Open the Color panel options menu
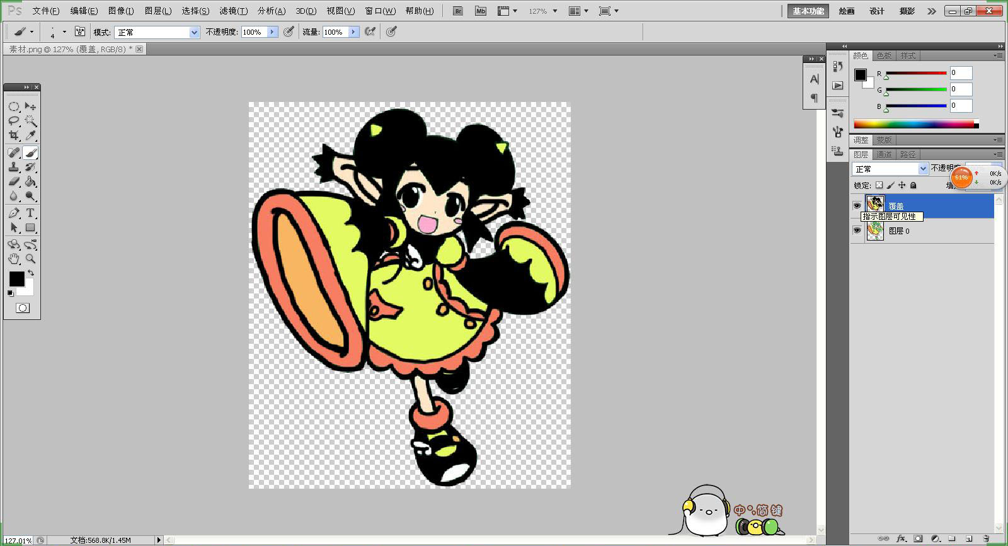Viewport: 1008px width, 546px height. click(998, 56)
